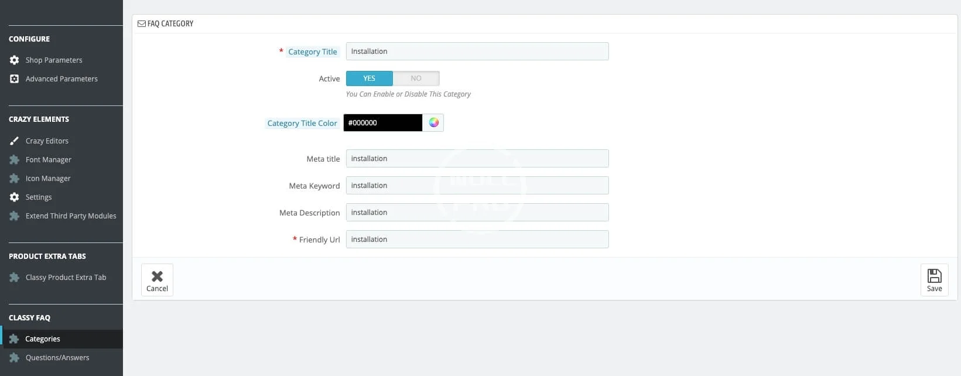Click the Meta Keyword input field

coord(477,185)
